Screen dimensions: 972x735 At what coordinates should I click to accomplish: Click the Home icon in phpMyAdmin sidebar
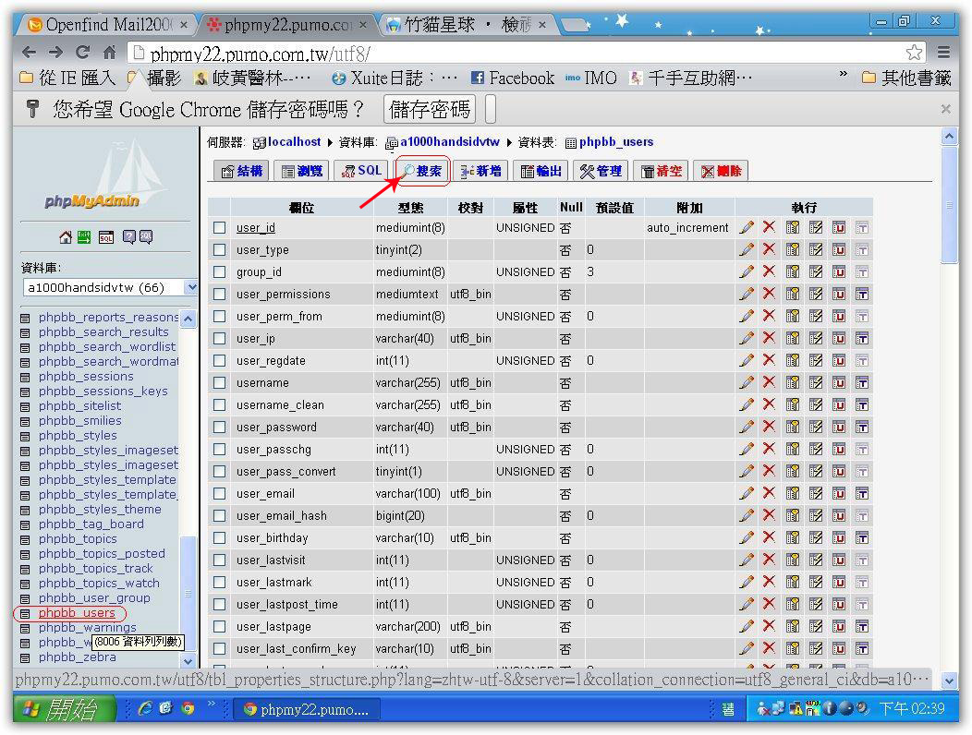point(66,237)
